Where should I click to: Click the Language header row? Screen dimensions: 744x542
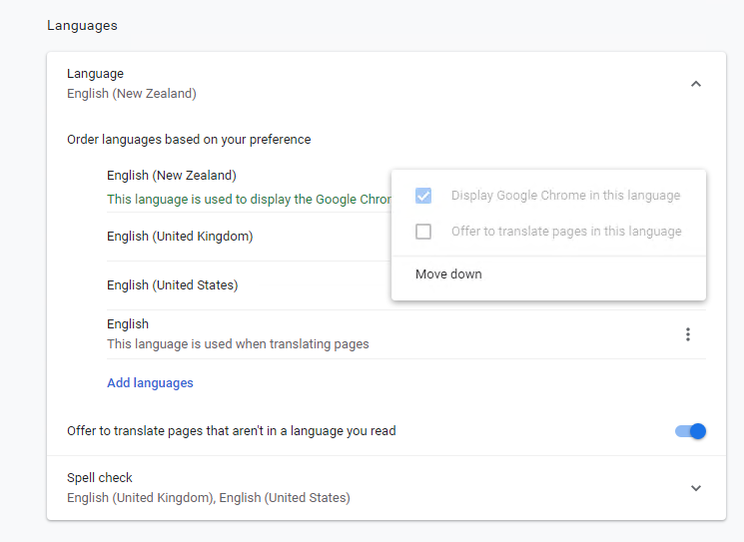click(386, 84)
